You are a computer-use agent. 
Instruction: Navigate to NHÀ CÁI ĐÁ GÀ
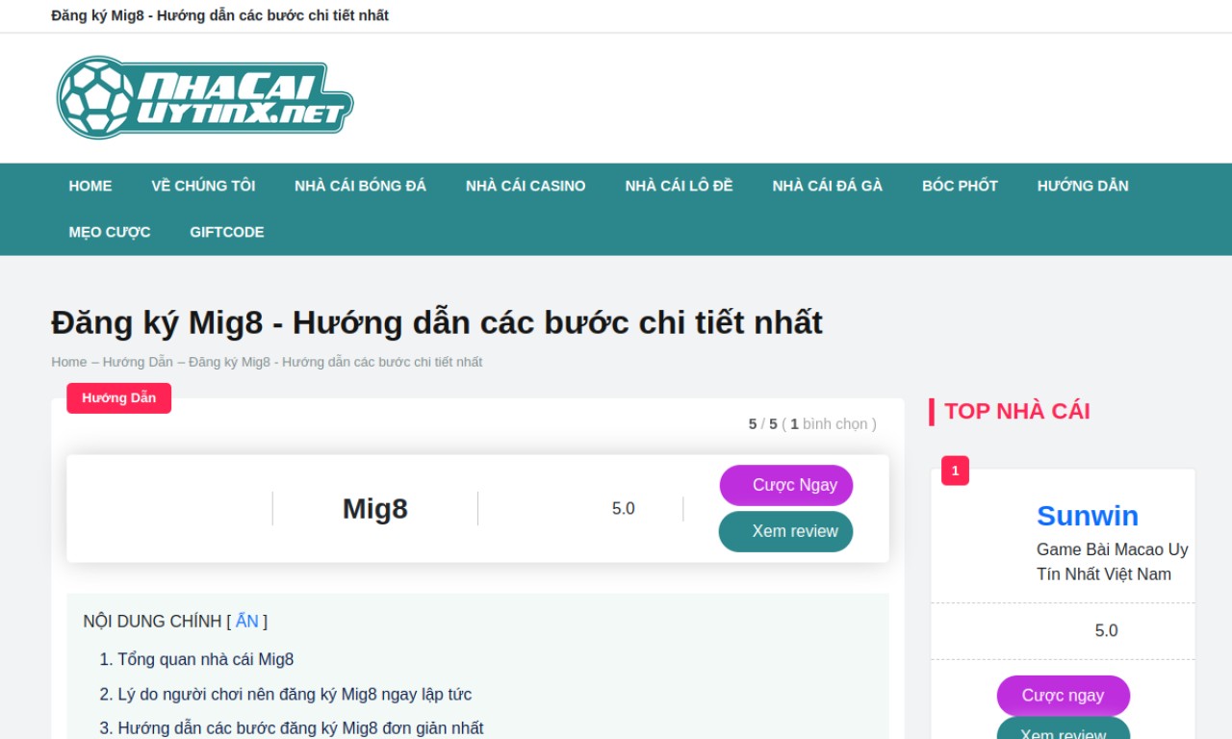(x=827, y=186)
